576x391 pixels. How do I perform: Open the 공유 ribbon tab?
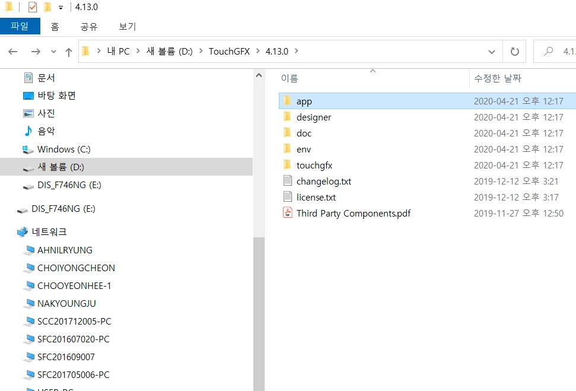(89, 27)
